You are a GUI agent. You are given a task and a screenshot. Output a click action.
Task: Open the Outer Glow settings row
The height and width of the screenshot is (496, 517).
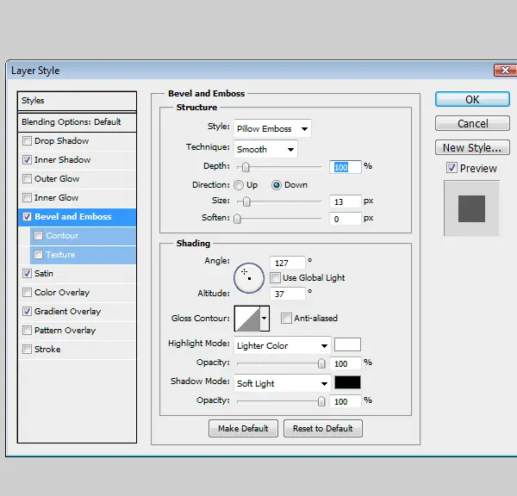coord(77,179)
